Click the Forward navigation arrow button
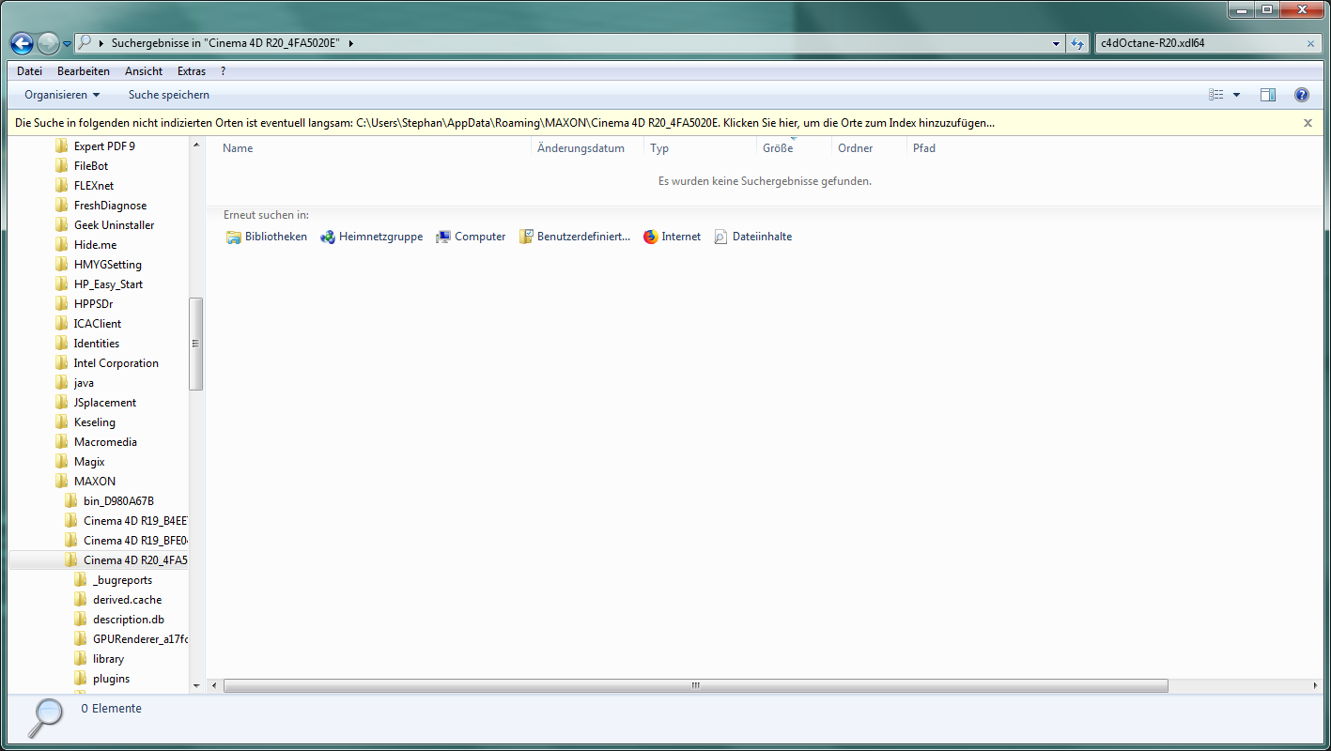Screen dimensions: 1331x751 (48, 43)
